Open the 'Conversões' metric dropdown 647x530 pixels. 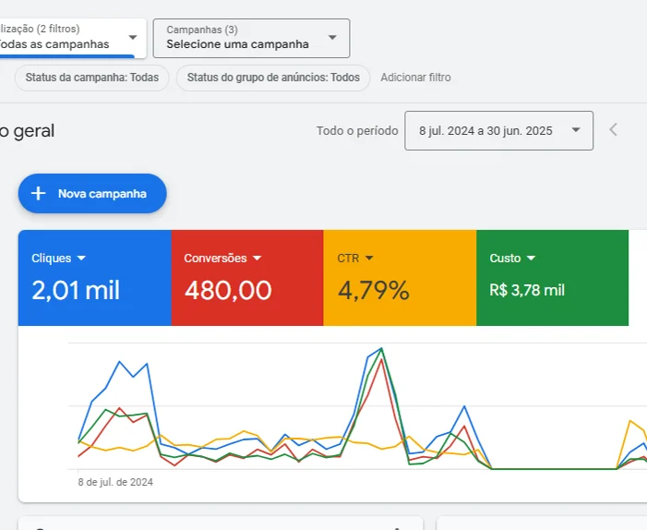point(222,259)
